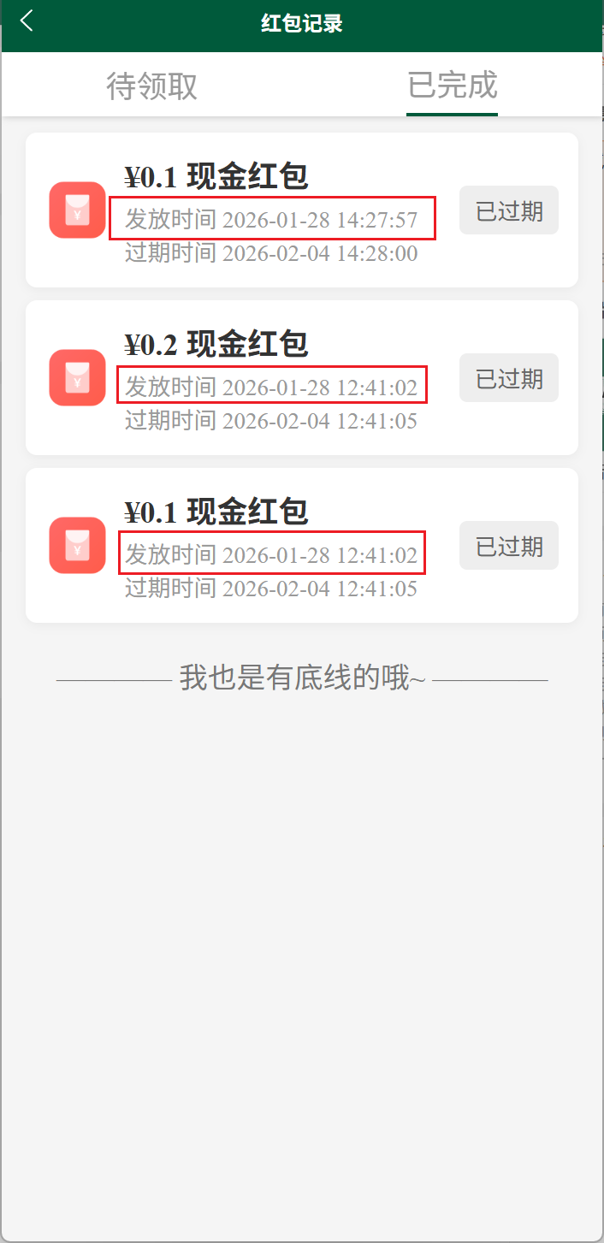604x1243 pixels.
Task: Click the 我也是有底线的哦~ footer text
Action: tap(302, 678)
